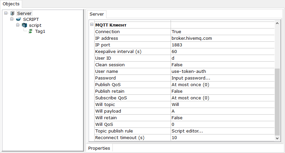Image resolution: width=285 pixels, height=153 pixels.
Task: Select the Will topic property label
Action: point(105,105)
